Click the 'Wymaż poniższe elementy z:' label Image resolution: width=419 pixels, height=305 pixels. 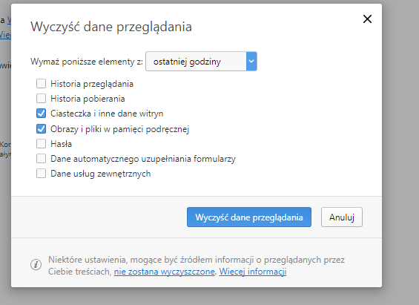click(x=87, y=62)
